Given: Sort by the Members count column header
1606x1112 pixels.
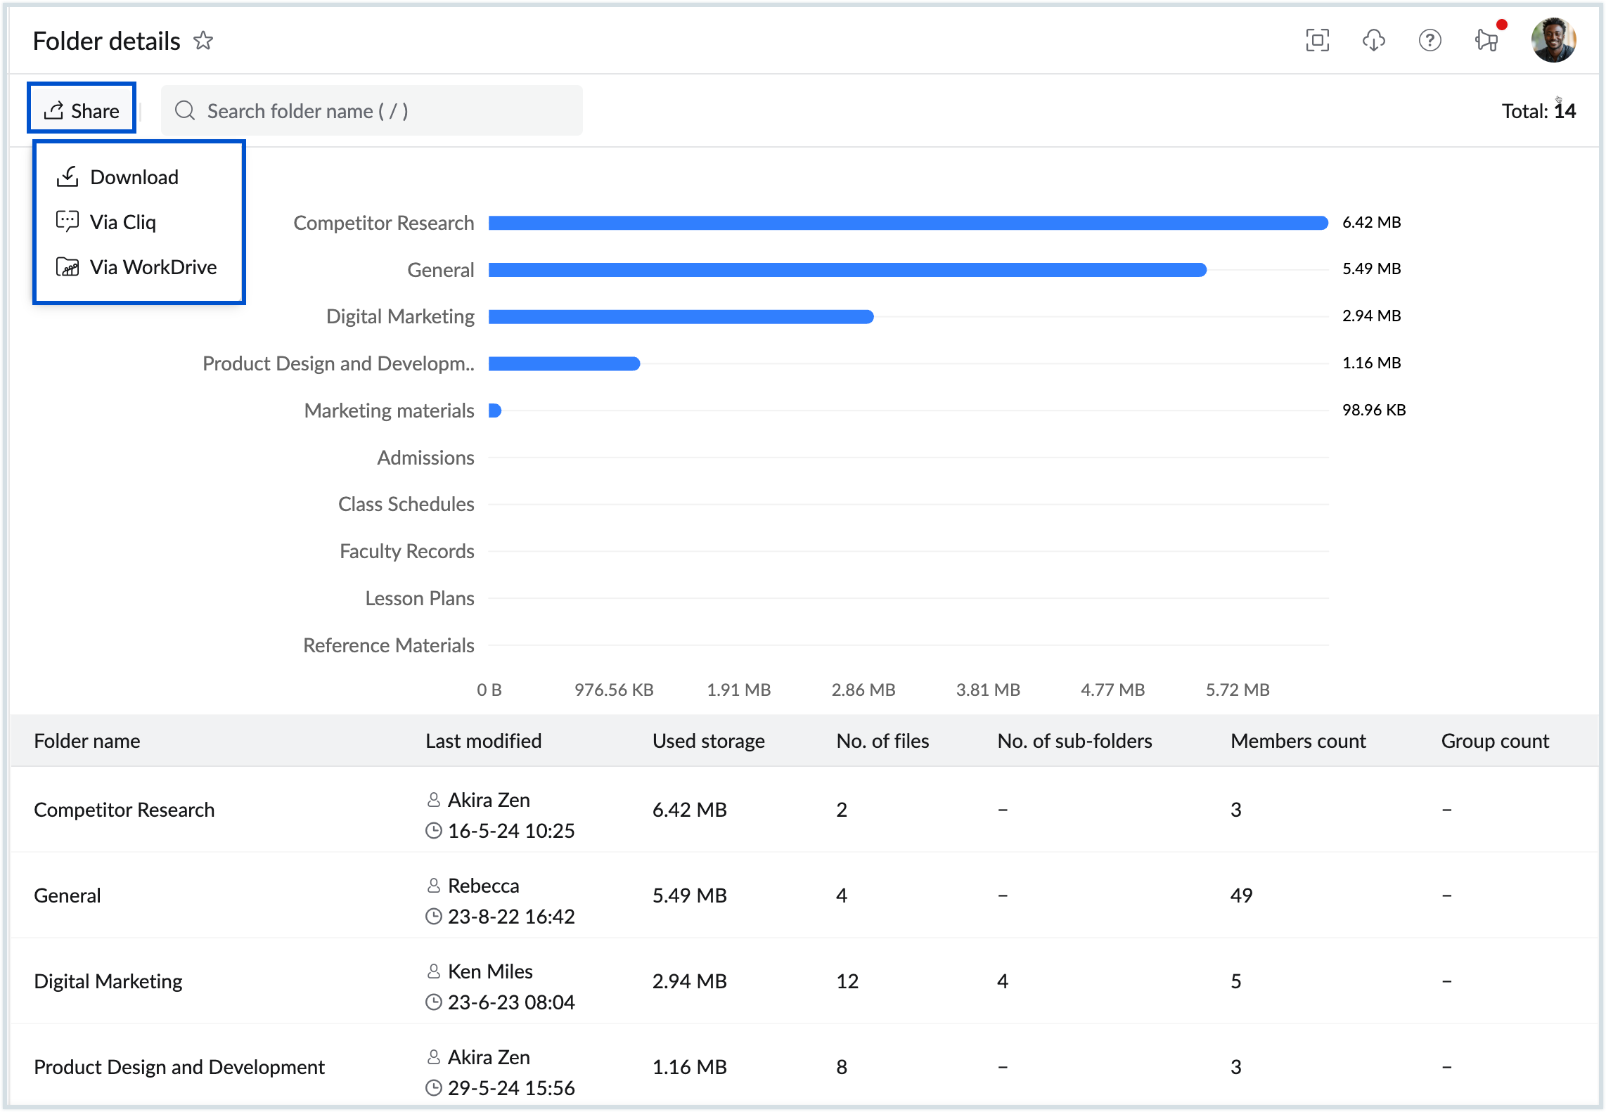Looking at the screenshot, I should click(x=1297, y=741).
